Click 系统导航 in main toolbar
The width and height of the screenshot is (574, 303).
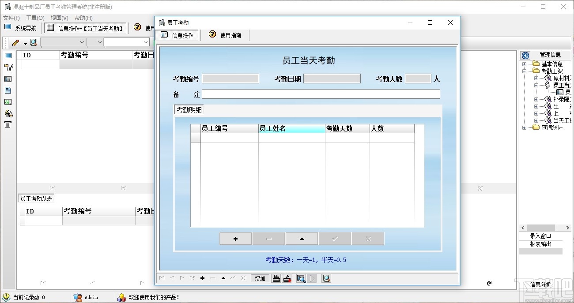click(x=20, y=28)
